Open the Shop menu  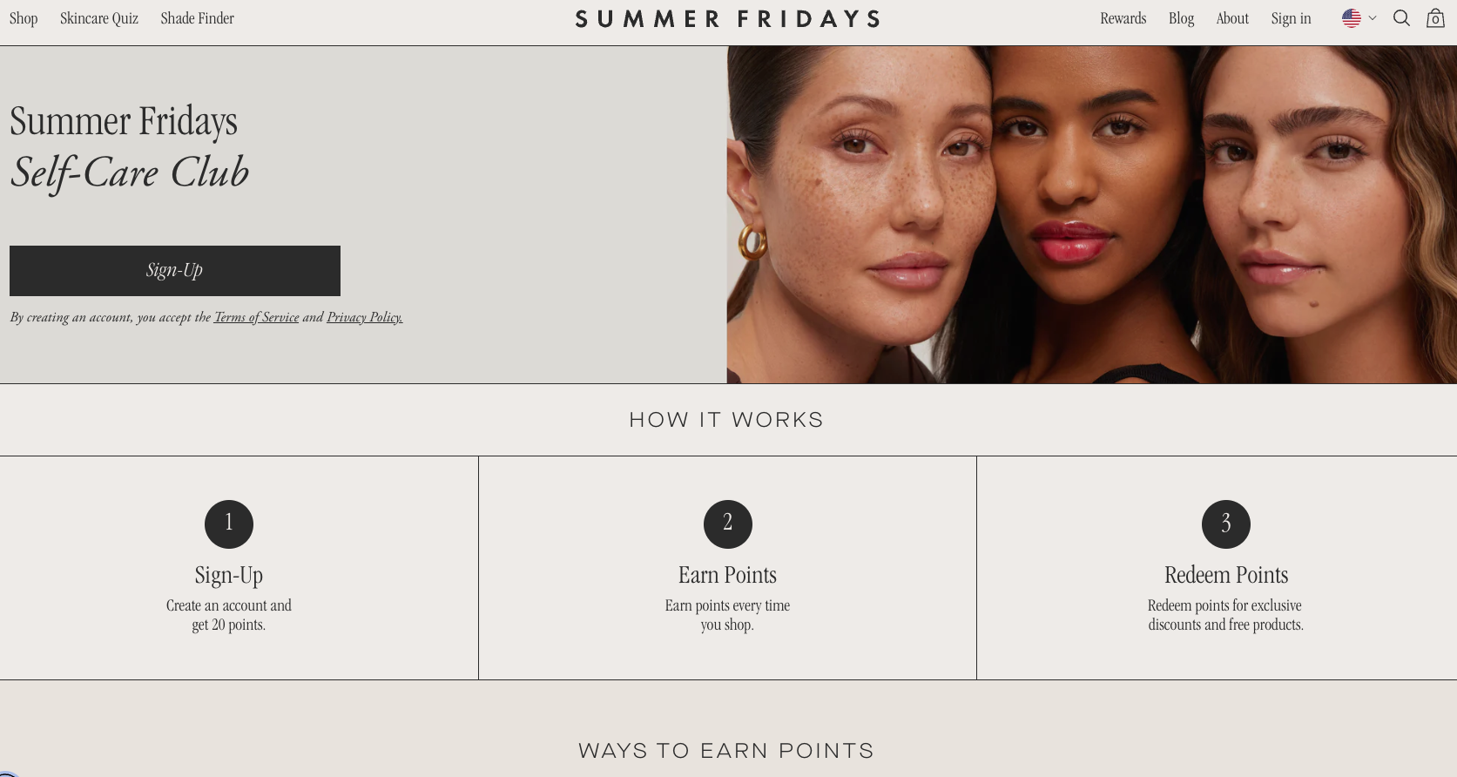point(24,18)
